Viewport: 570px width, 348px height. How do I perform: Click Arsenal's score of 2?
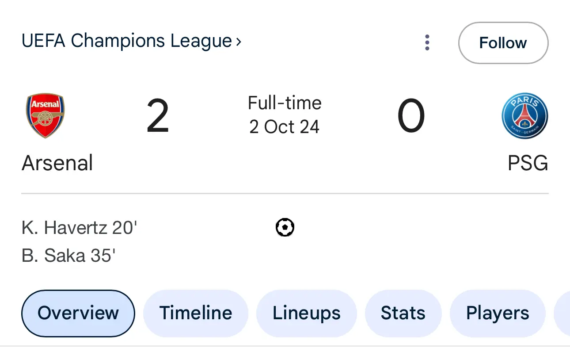(x=158, y=116)
